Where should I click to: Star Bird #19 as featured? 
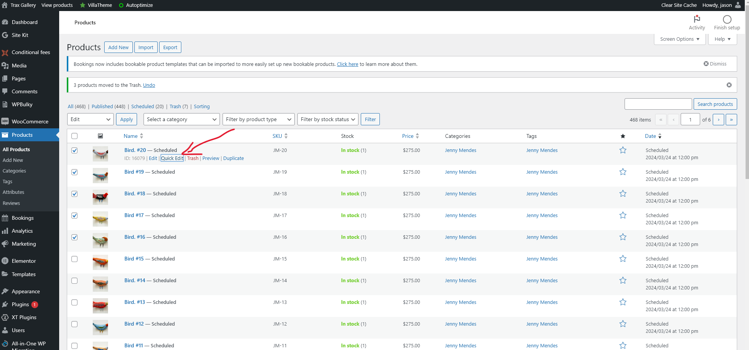pos(623,172)
